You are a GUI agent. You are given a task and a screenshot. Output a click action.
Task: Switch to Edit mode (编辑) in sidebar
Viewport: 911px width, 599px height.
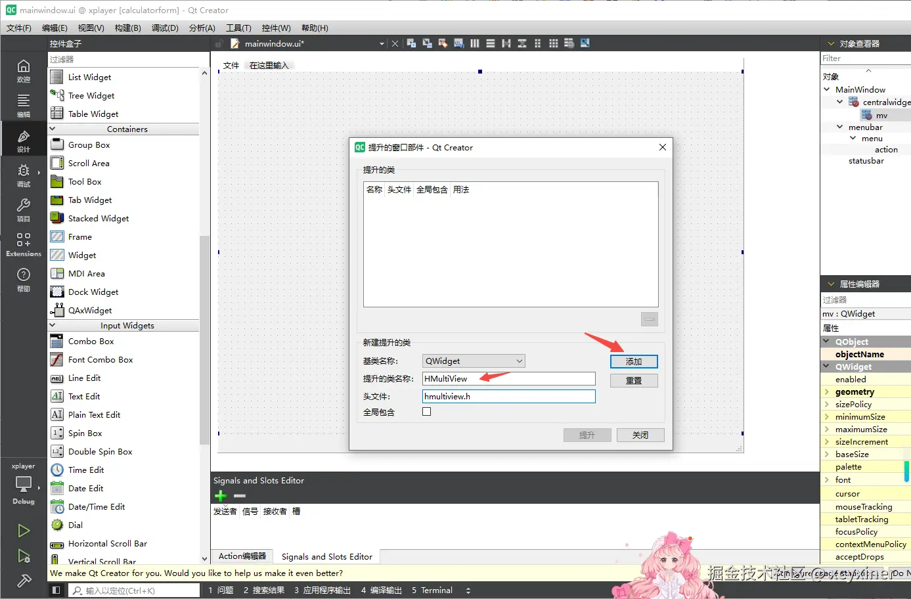(x=23, y=105)
